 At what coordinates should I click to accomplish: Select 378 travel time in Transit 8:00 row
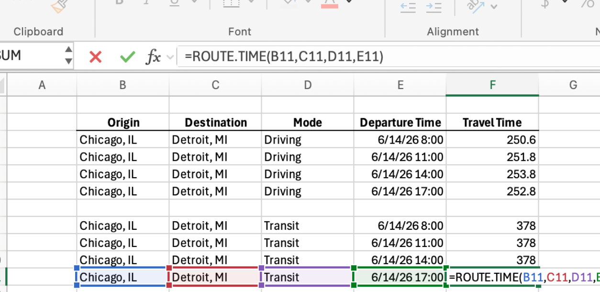[x=492, y=225]
